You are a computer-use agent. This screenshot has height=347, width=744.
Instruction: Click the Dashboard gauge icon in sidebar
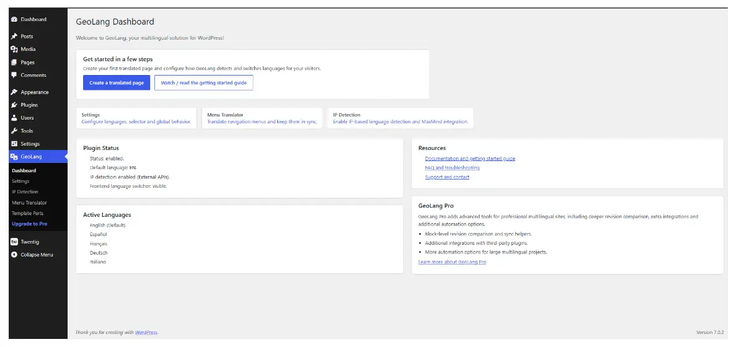click(x=14, y=19)
